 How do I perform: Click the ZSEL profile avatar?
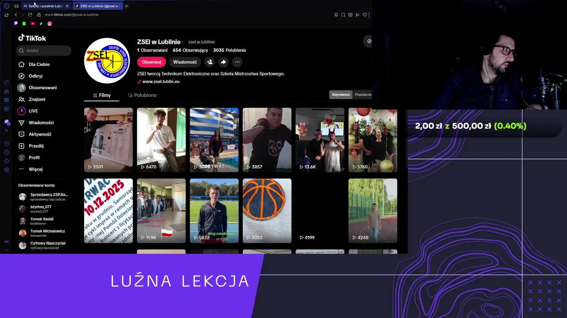coord(107,61)
